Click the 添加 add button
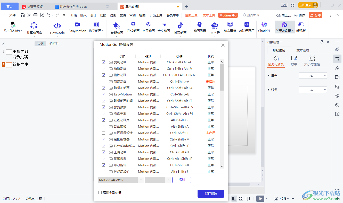 [x=182, y=180]
